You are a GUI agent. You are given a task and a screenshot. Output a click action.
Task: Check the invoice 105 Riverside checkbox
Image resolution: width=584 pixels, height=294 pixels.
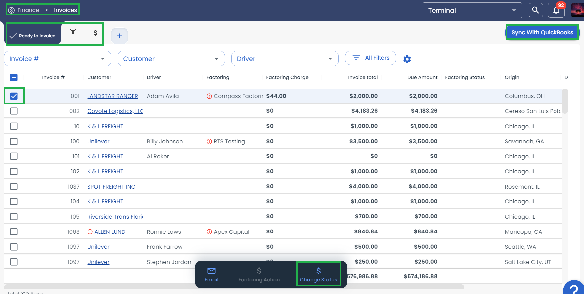[14, 217]
